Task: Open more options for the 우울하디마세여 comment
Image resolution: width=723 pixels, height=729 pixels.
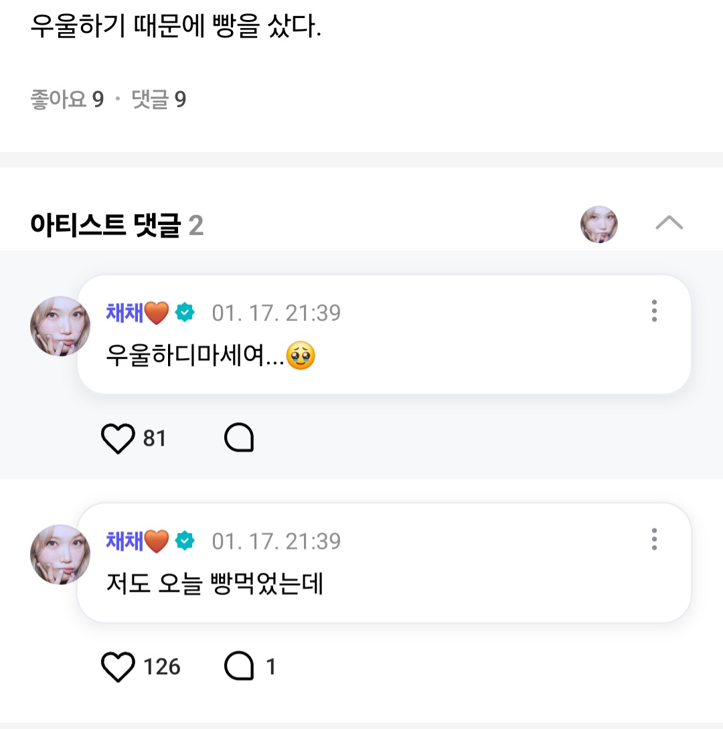Action: point(654,311)
